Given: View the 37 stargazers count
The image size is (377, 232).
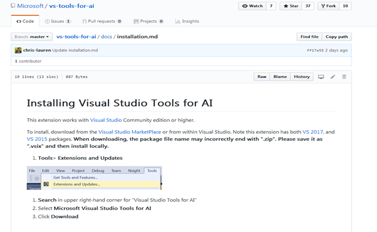Looking at the screenshot, I should pyautogui.click(x=308, y=6).
